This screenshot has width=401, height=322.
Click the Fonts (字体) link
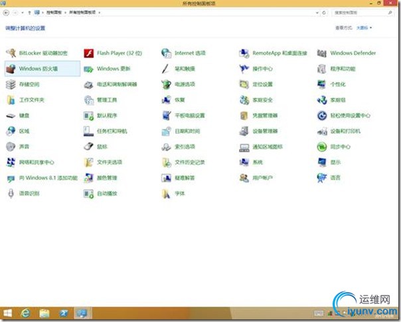click(x=179, y=194)
